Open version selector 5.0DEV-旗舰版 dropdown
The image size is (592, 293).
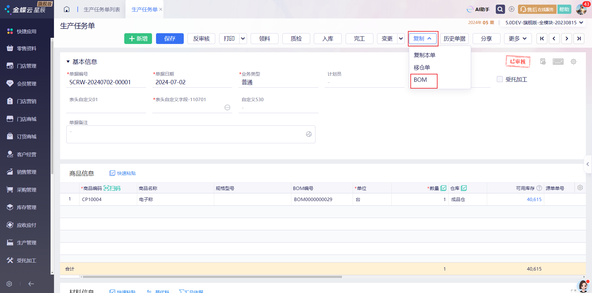pos(544,22)
